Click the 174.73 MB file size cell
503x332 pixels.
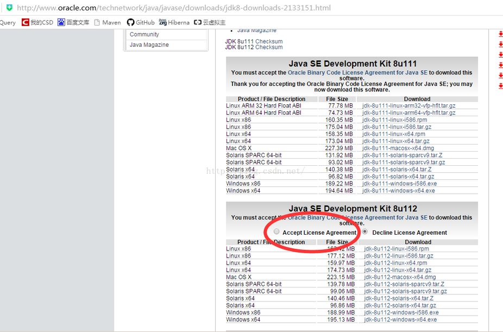coord(341,270)
